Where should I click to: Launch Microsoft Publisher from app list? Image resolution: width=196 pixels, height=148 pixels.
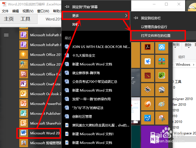[40, 113]
